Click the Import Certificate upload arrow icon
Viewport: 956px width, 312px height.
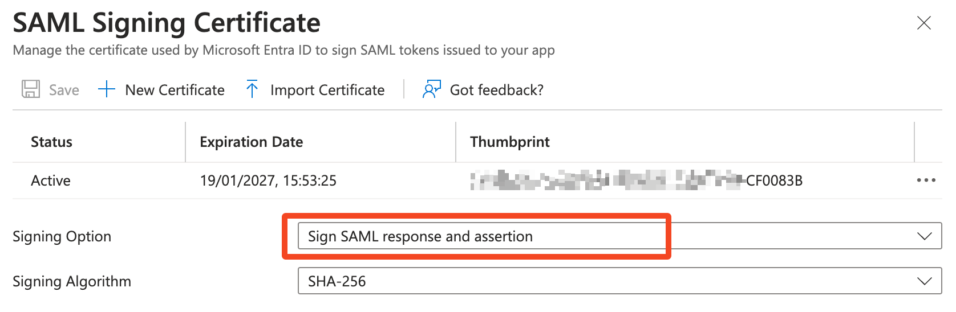point(252,89)
